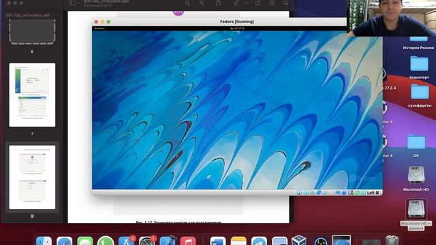Click the Left ⌘ host key indicator
The image size is (436, 245).
(373, 193)
